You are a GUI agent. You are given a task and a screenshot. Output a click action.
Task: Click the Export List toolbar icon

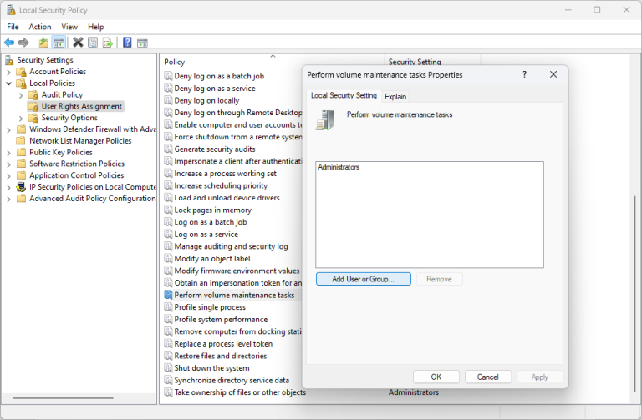pyautogui.click(x=108, y=43)
